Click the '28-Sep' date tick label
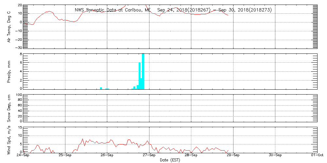Image resolution: width=327 pixels, height=163 pixels. pos(191,156)
